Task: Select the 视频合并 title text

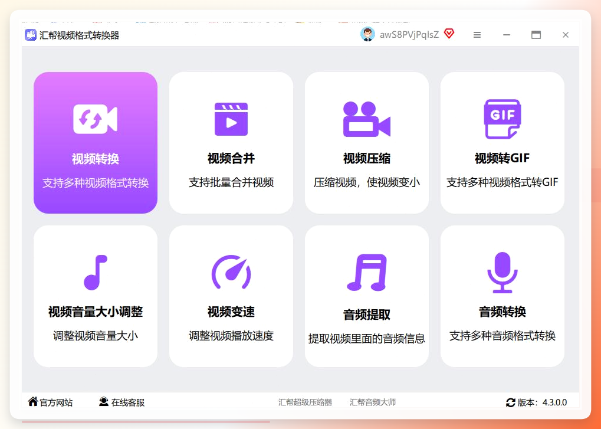Action: click(231, 158)
